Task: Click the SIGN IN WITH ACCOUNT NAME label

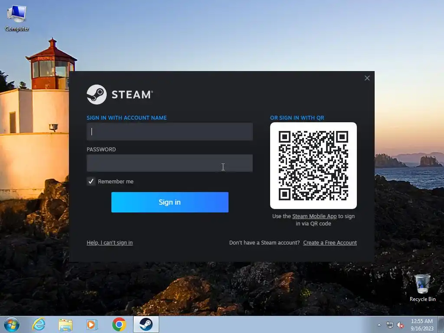Action: pyautogui.click(x=127, y=118)
